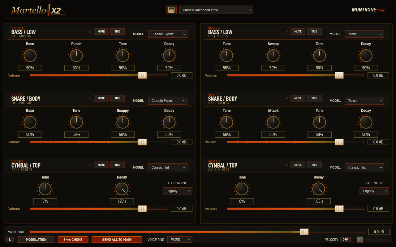Click the Voice 1 Punch knob
The width and height of the screenshot is (396, 247).
(76, 56)
